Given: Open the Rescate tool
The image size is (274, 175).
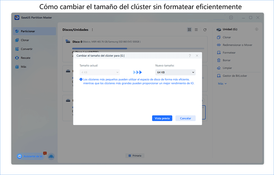Looking at the screenshot, I should tap(27, 58).
